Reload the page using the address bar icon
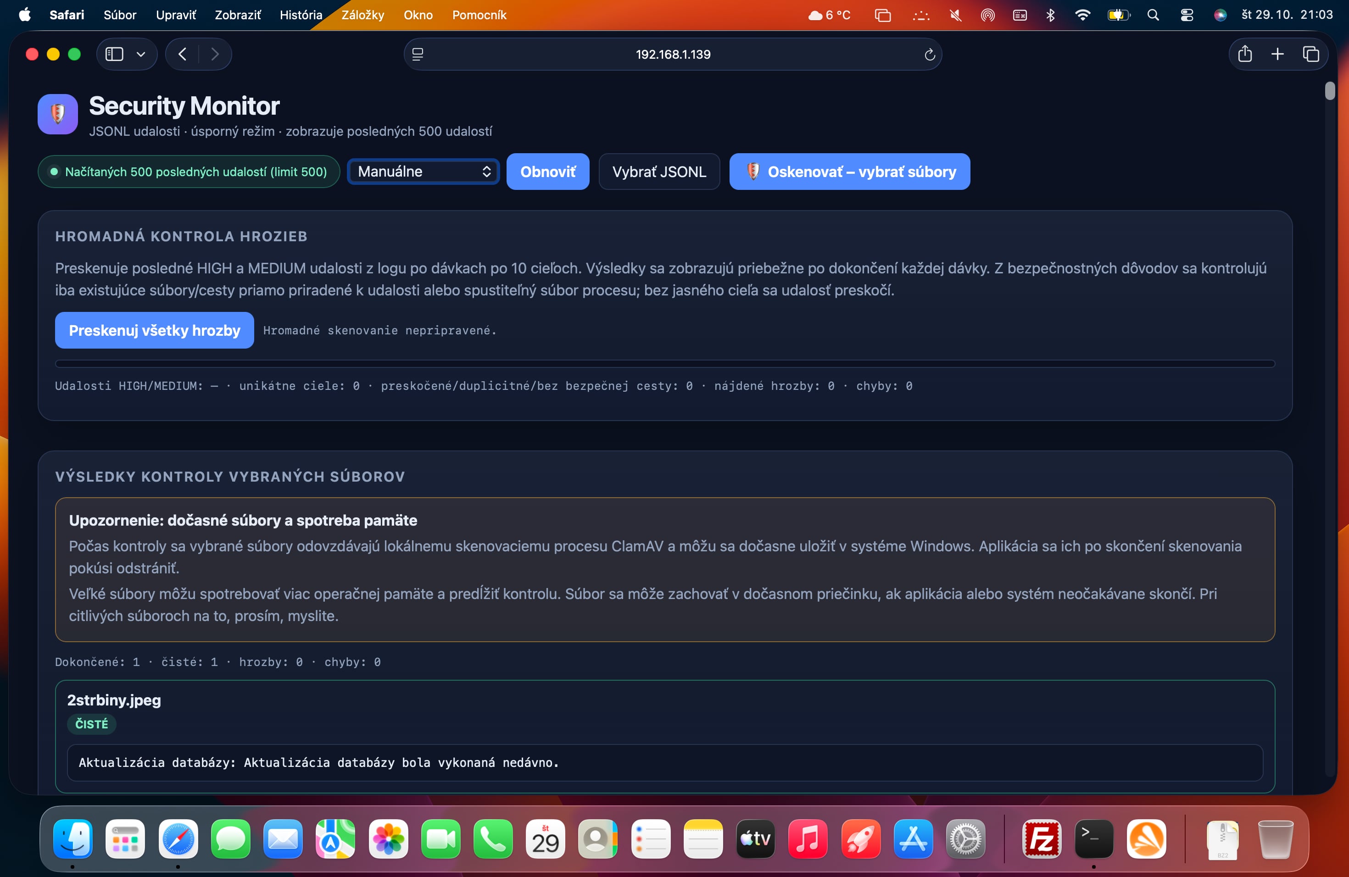 (x=930, y=55)
